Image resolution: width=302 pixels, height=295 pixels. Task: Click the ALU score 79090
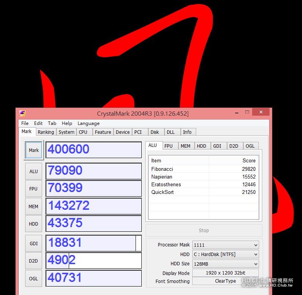click(x=94, y=171)
